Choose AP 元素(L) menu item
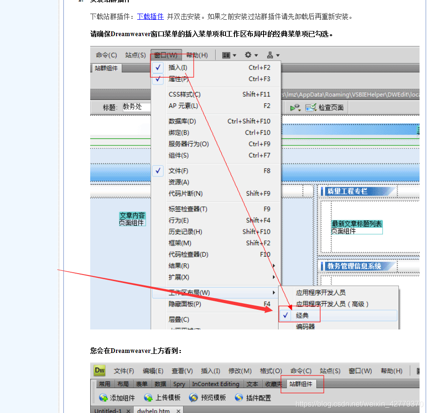This screenshot has width=428, height=413. tap(217, 106)
